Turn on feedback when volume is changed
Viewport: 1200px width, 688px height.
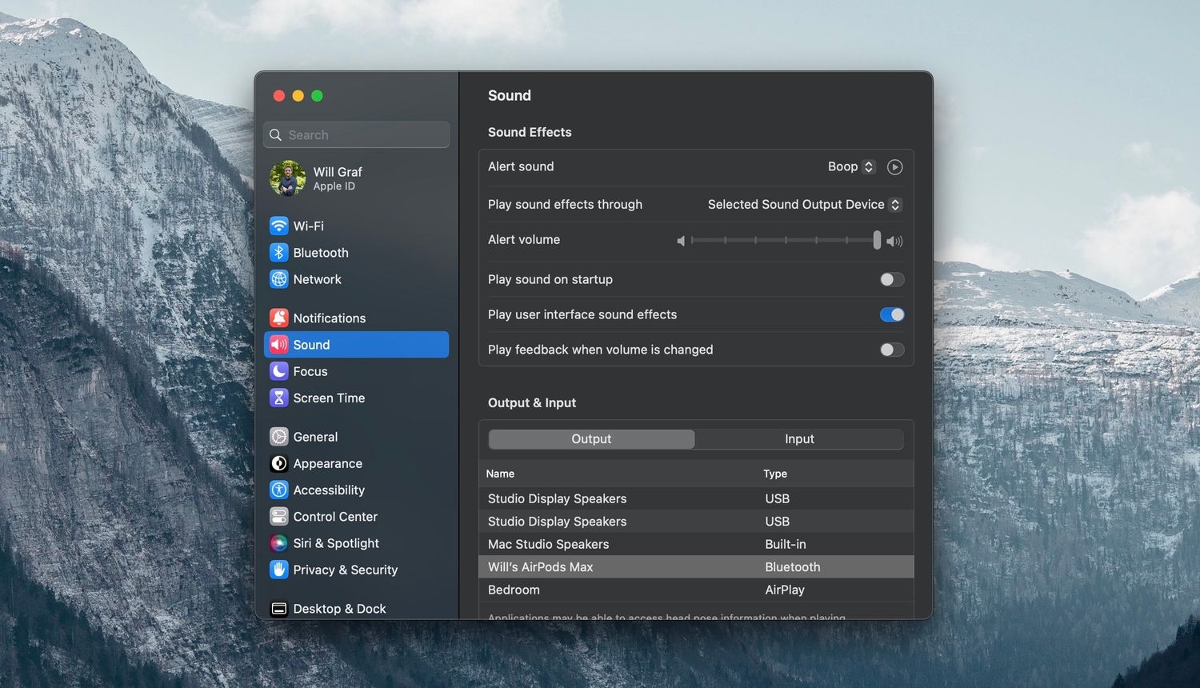click(x=892, y=350)
